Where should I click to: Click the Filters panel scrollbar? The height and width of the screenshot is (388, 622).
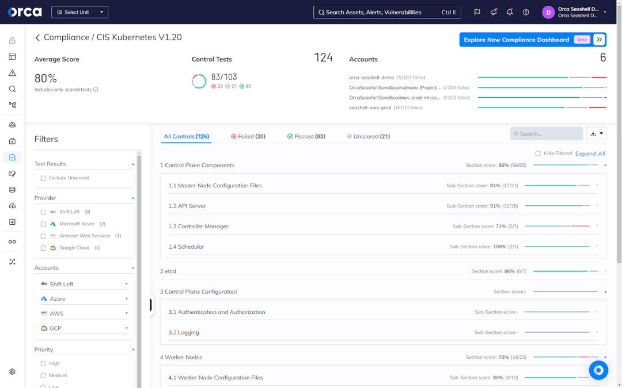pos(139,268)
